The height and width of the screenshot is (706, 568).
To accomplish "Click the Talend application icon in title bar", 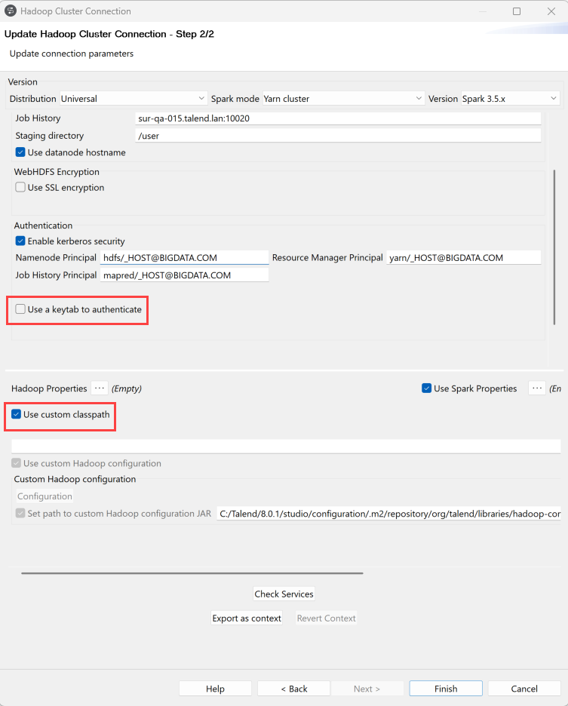I will (x=11, y=11).
